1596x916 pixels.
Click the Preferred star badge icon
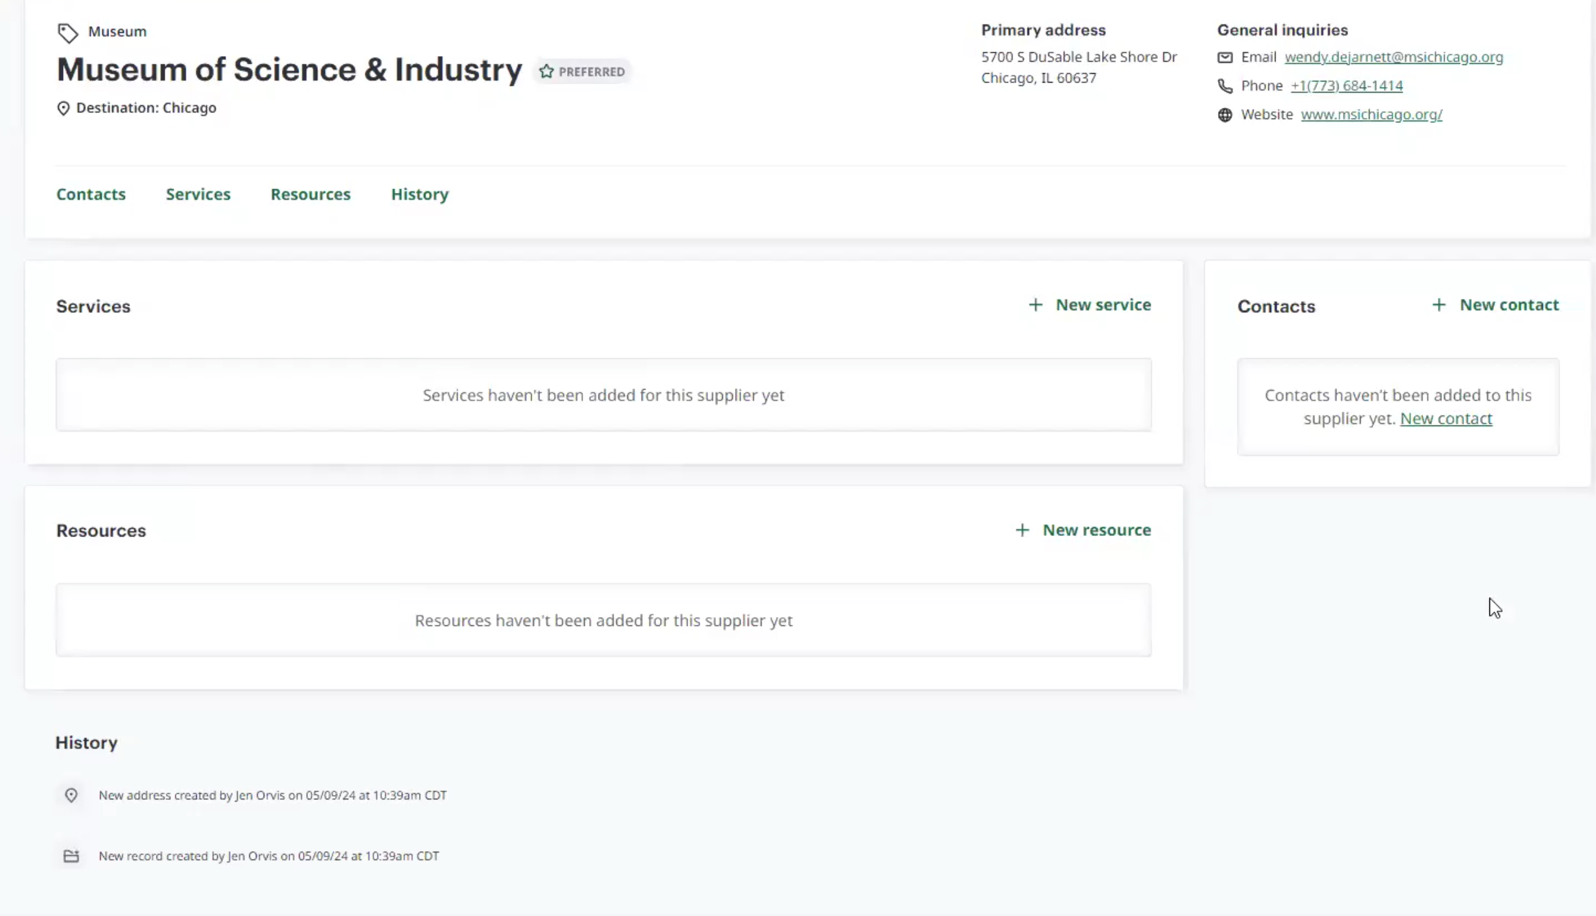click(x=546, y=72)
